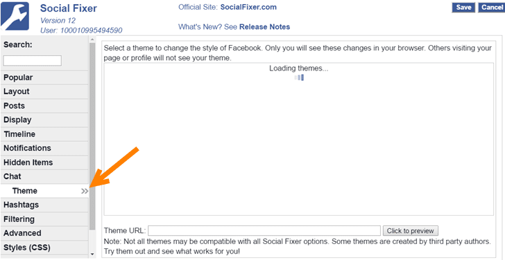Click the sidebar vertical scrollbar
The height and width of the screenshot is (260, 505).
click(92, 136)
